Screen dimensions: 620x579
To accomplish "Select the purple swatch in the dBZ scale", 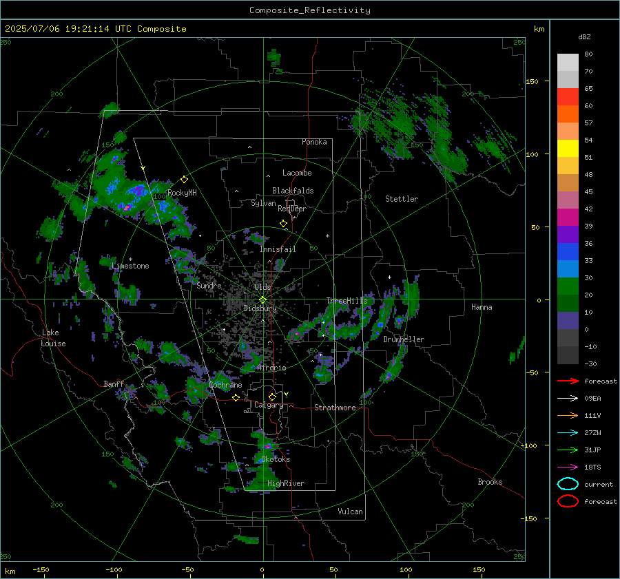I will coord(568,234).
